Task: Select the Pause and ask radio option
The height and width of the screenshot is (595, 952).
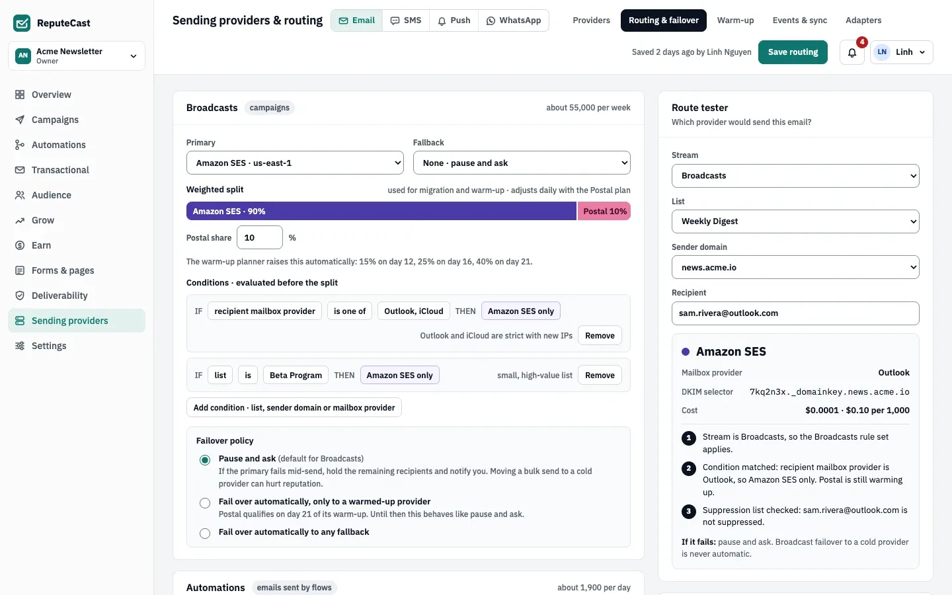Action: coord(205,460)
